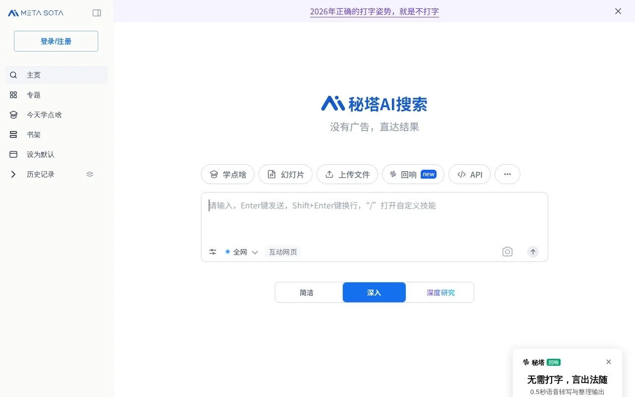Collapse the sidebar with panel icon
The width and height of the screenshot is (635, 397).
pos(97,13)
